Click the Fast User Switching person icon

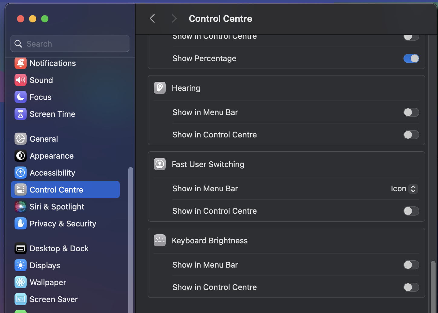tap(160, 164)
